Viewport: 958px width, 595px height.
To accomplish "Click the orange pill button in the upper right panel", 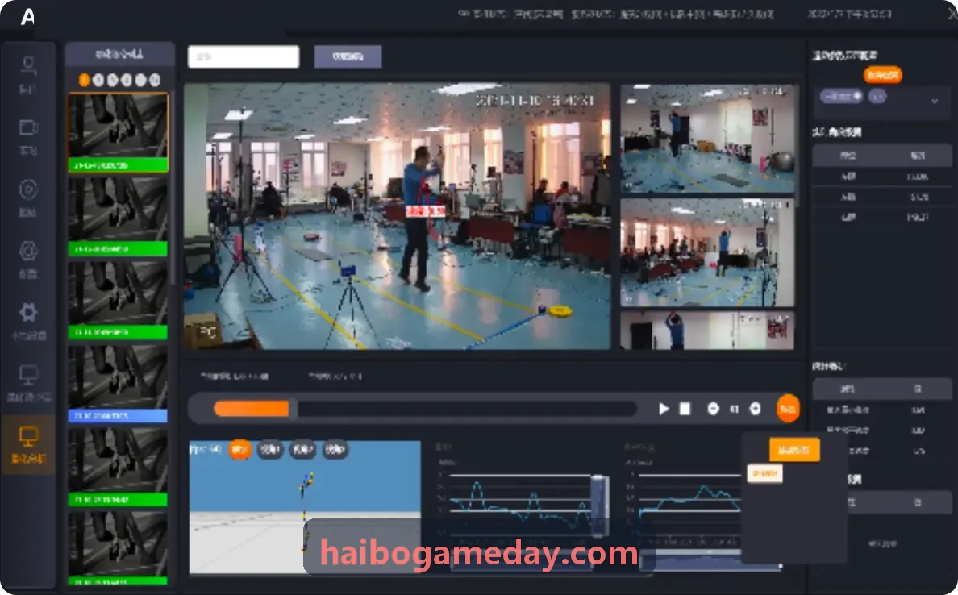I will (x=883, y=75).
